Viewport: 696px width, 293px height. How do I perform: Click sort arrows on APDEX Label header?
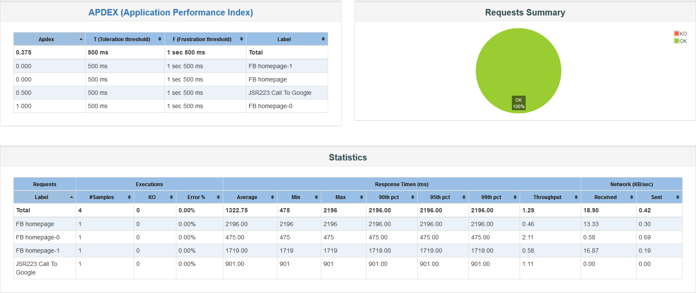323,39
